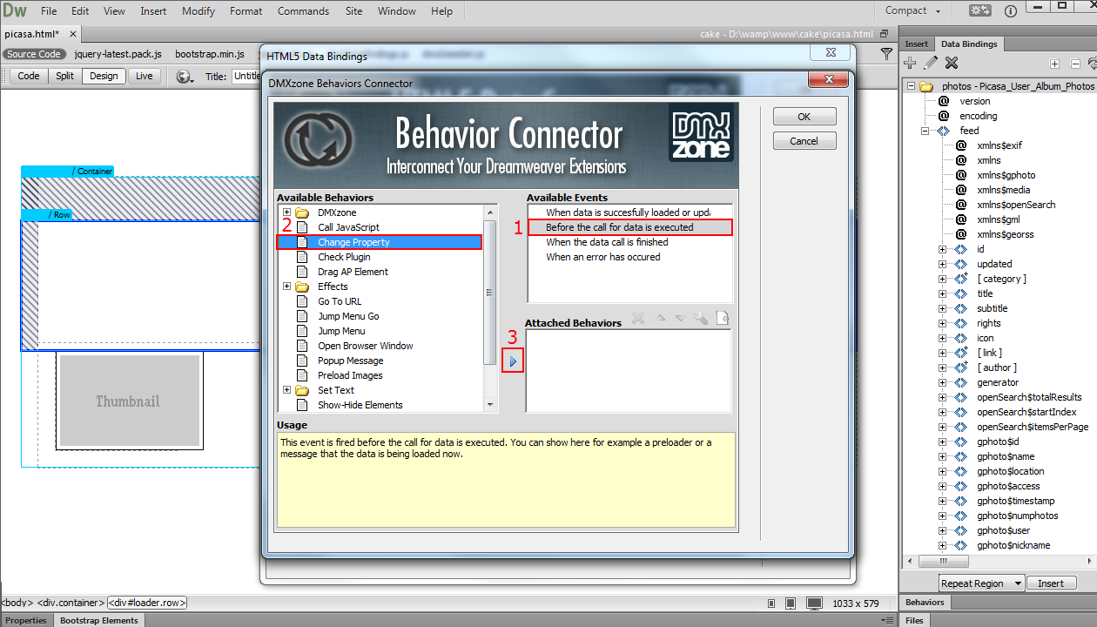
Task: Open the File menu
Action: [x=49, y=11]
